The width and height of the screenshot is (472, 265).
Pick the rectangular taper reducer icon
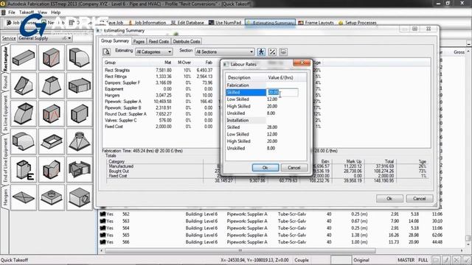tap(52, 85)
